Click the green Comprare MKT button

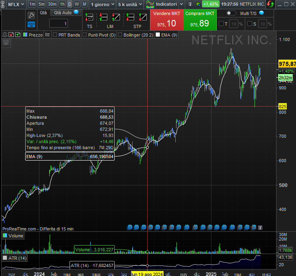(199, 20)
